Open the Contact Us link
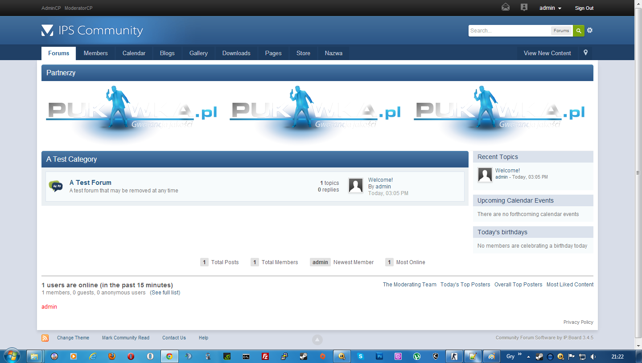This screenshot has height=363, width=642. (x=174, y=338)
